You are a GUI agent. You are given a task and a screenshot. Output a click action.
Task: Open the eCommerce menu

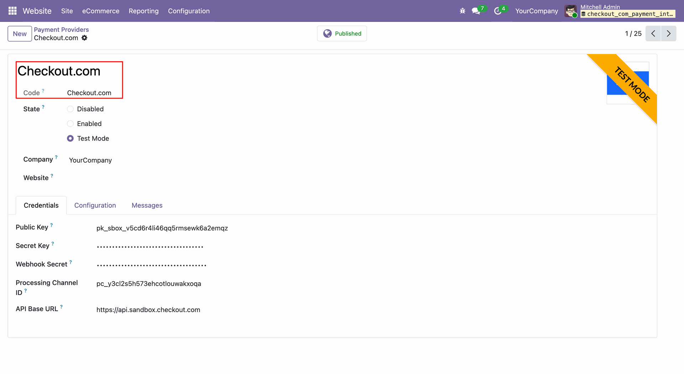point(101,11)
